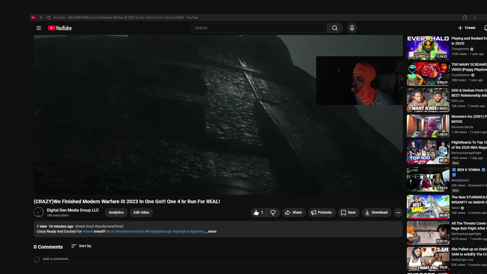Open the Bernardo Bacha channel link

[x=462, y=127]
